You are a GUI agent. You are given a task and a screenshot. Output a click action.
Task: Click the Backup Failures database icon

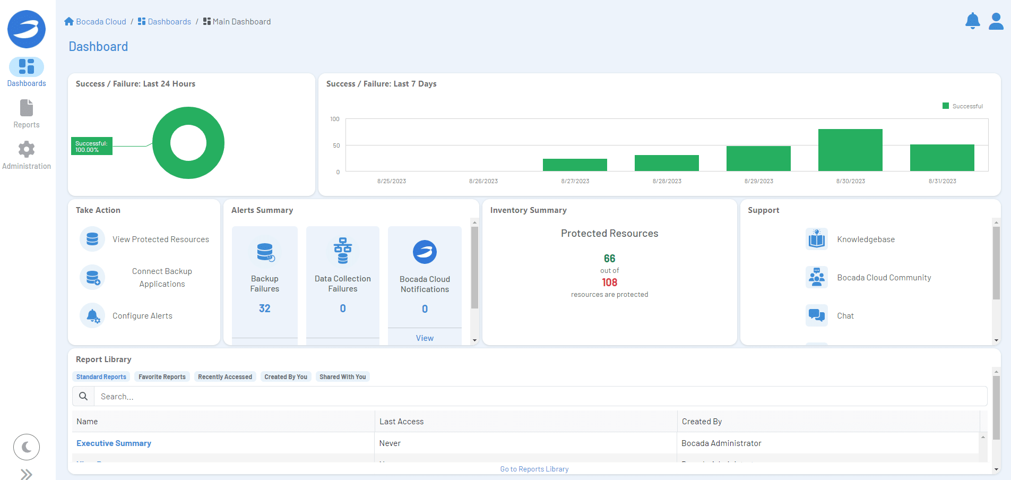[x=265, y=252]
